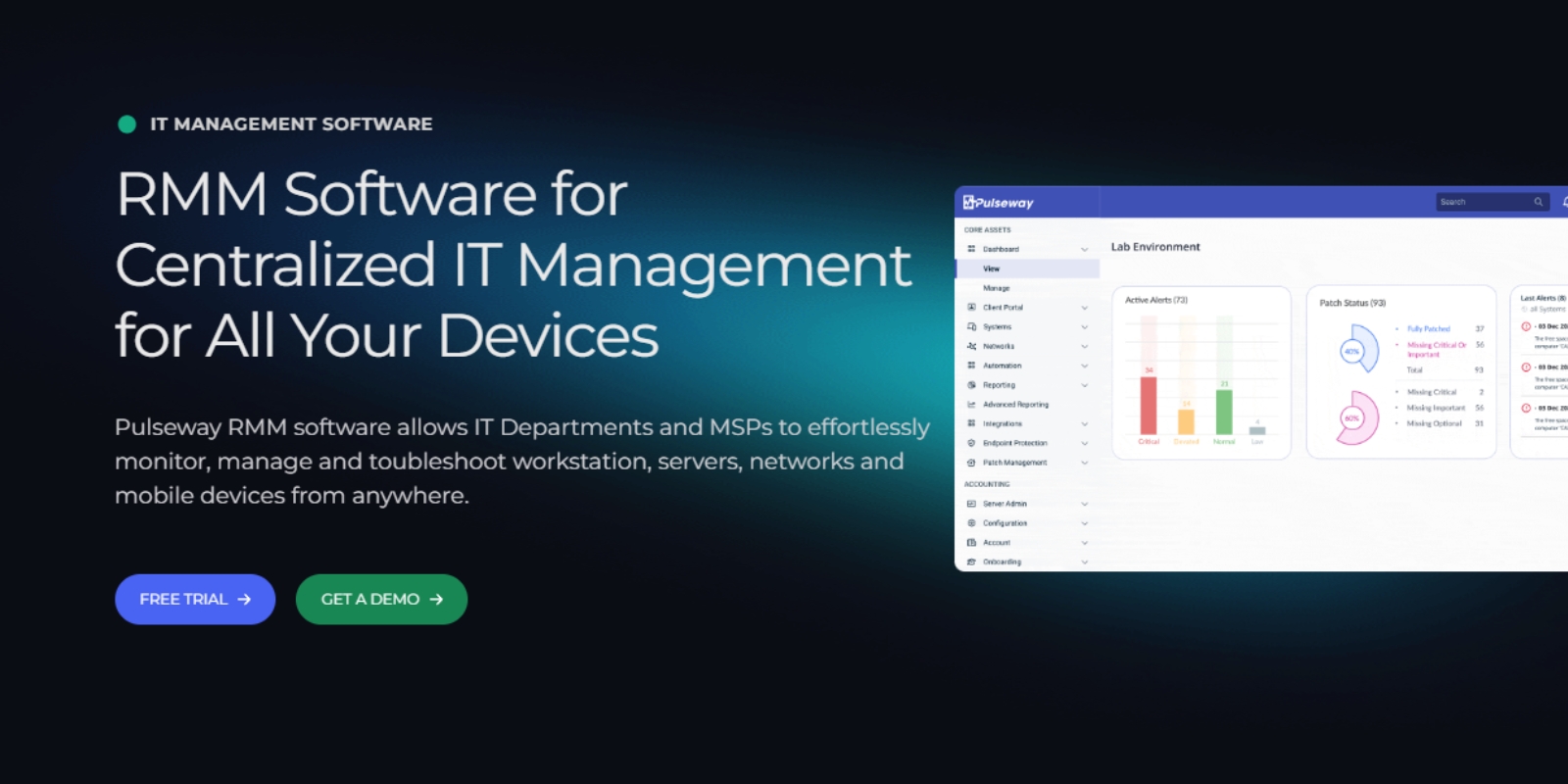Click the Server Admin icon

971,504
